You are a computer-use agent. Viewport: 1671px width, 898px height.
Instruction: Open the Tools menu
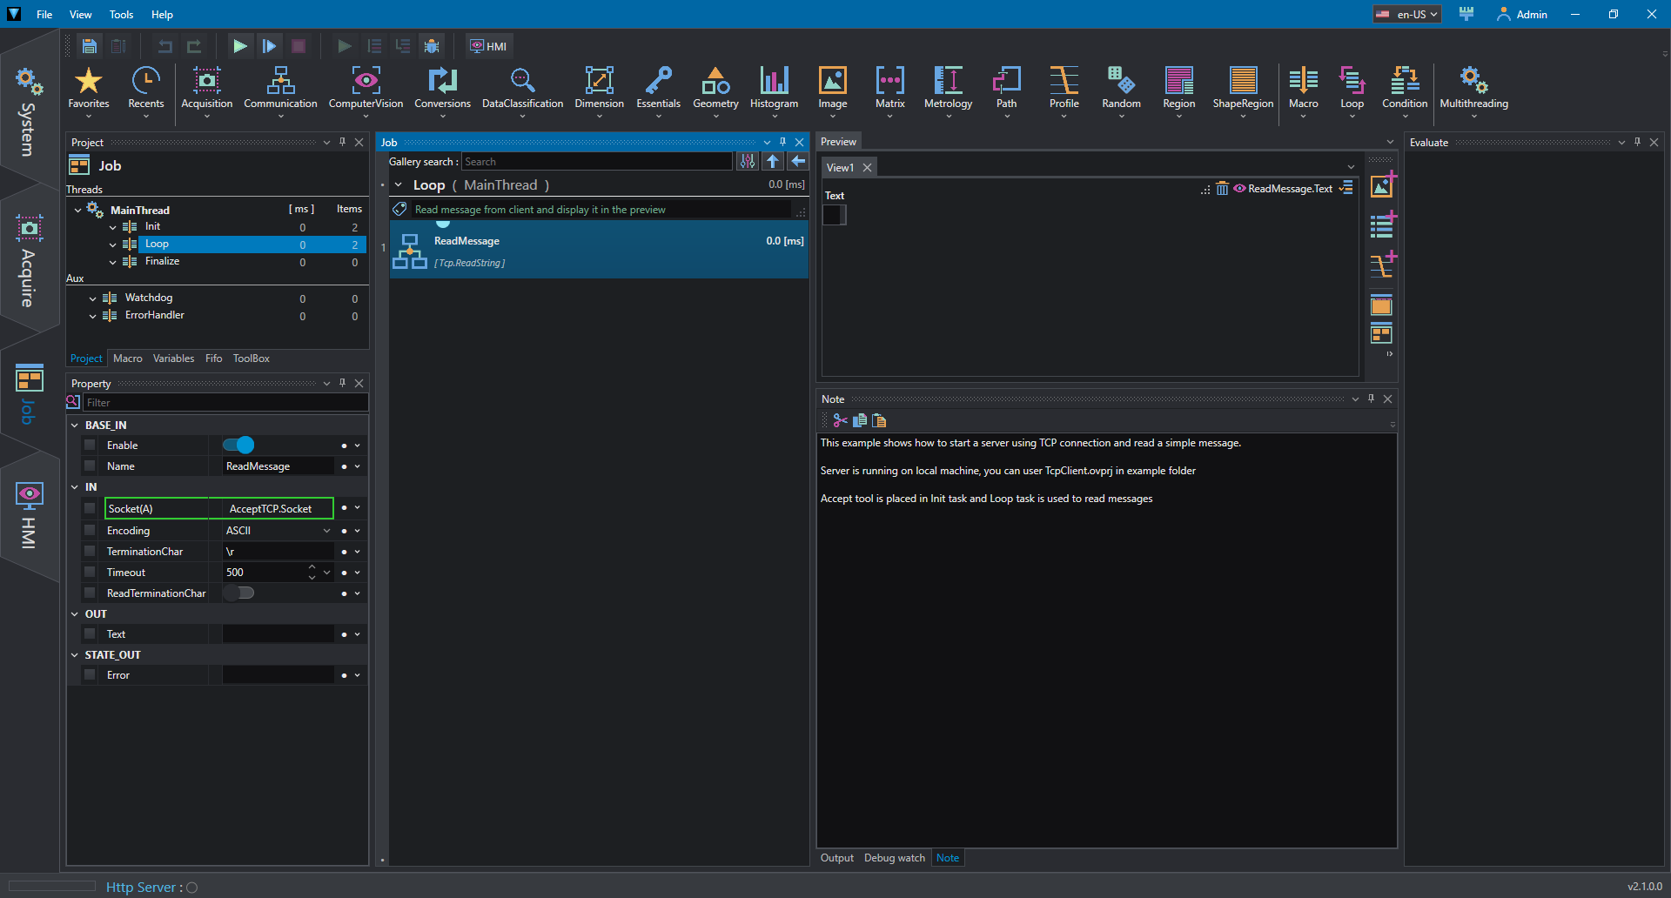pos(121,15)
